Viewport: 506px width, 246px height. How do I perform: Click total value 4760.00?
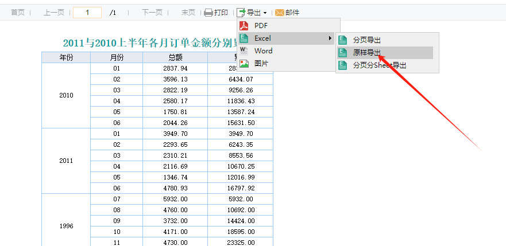[175, 210]
